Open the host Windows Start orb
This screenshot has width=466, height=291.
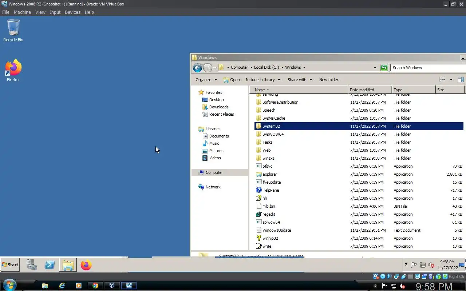pos(9,285)
